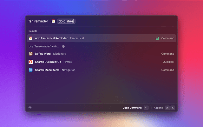203x127 pixels.
Task: Click the DuckDuckGo icon in the results list
Action: click(x=31, y=62)
